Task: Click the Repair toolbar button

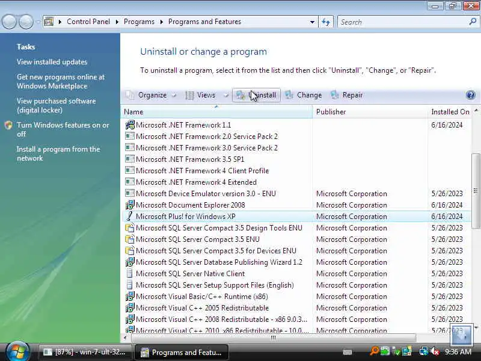Action: [x=347, y=95]
